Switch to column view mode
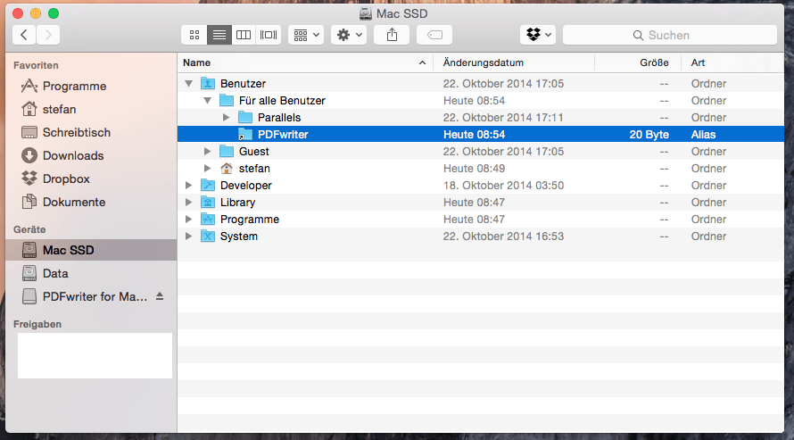The width and height of the screenshot is (794, 440). [244, 35]
